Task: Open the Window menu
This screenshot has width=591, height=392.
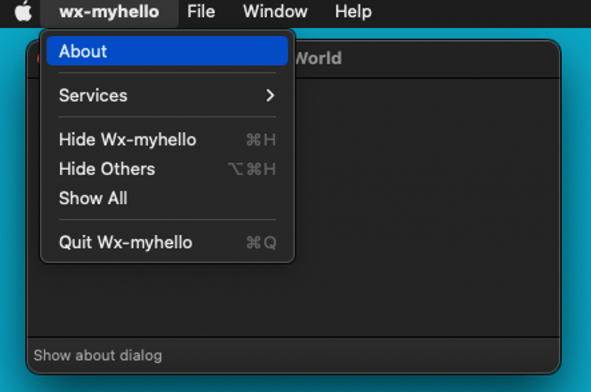Action: [275, 12]
